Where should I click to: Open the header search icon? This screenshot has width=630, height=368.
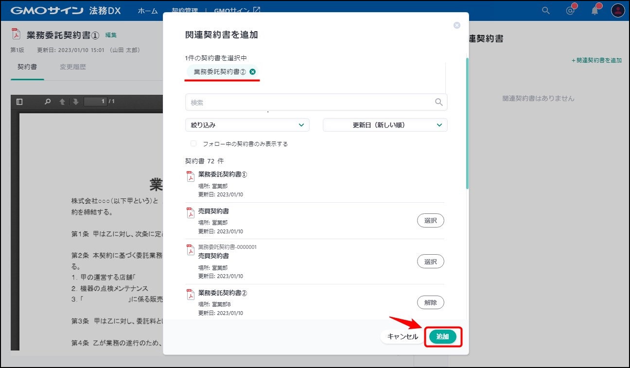[546, 11]
